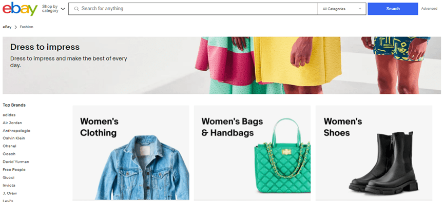This screenshot has height=202, width=444.
Task: Open Women's Bags & Handbags card
Action: (x=252, y=153)
